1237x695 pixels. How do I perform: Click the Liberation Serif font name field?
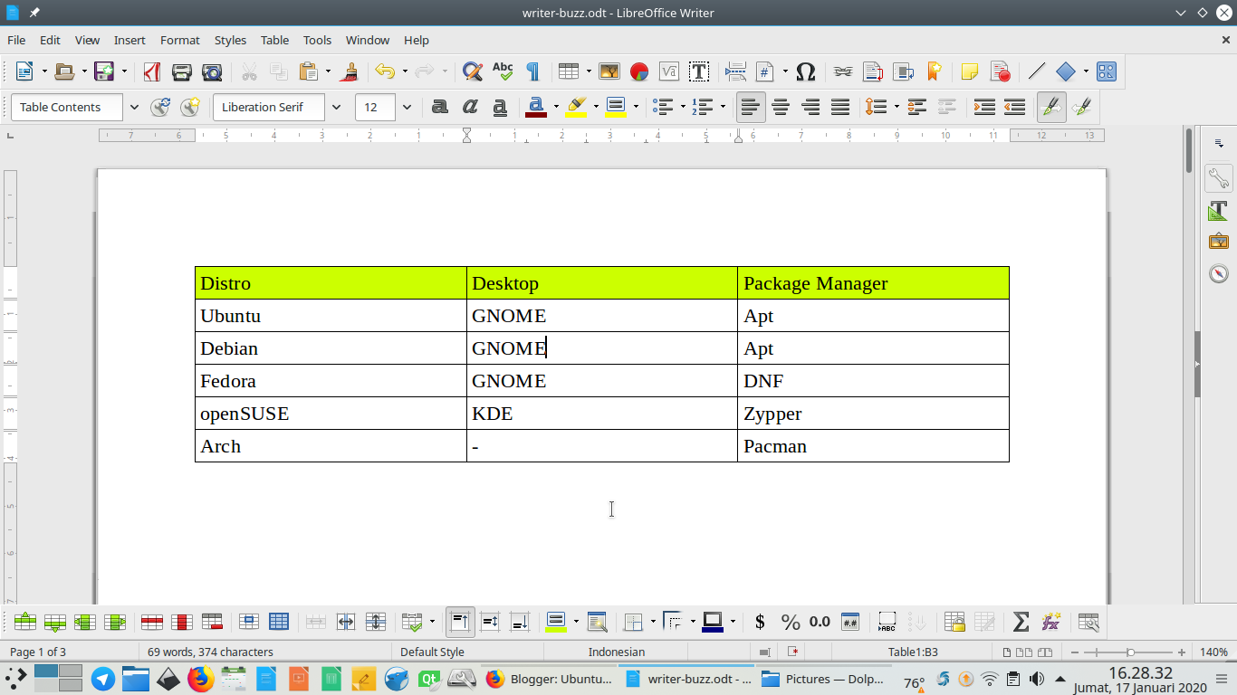pos(269,107)
